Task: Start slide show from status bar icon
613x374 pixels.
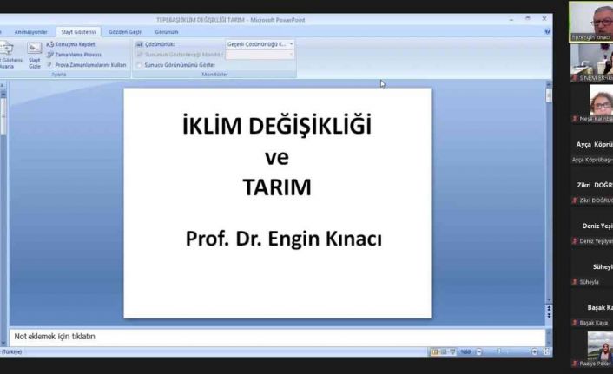Action: point(452,352)
